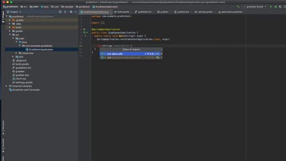Expand External Libraries node arrow
The height and width of the screenshot is (161, 286).
pyautogui.click(x=7, y=86)
